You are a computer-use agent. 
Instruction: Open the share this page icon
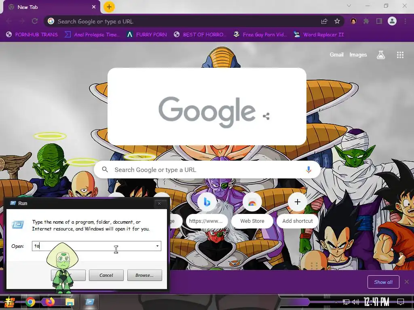tap(324, 21)
